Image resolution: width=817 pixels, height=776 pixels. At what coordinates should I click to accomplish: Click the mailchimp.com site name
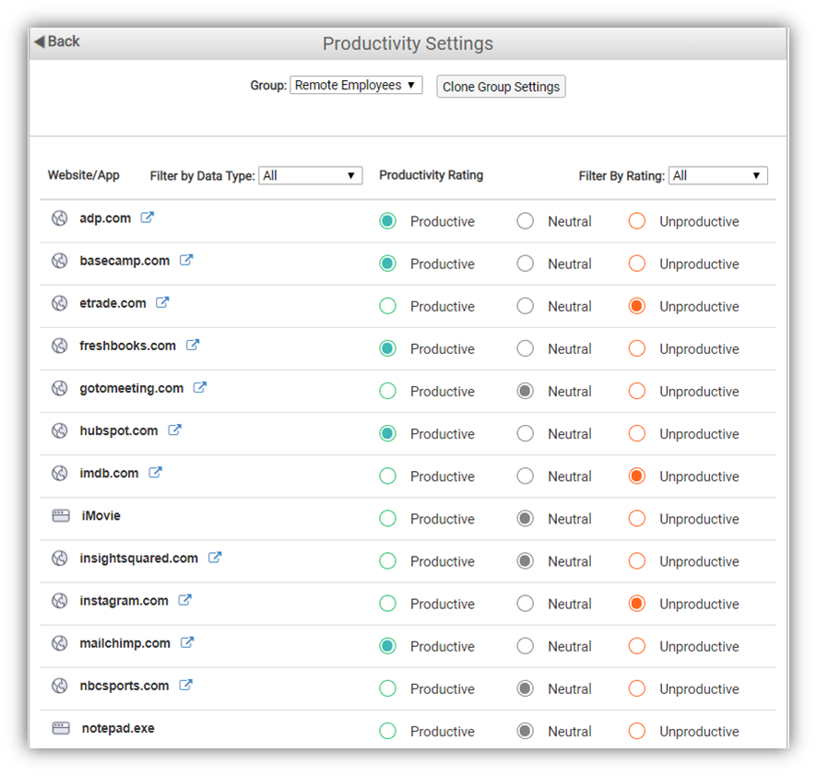click(x=125, y=643)
